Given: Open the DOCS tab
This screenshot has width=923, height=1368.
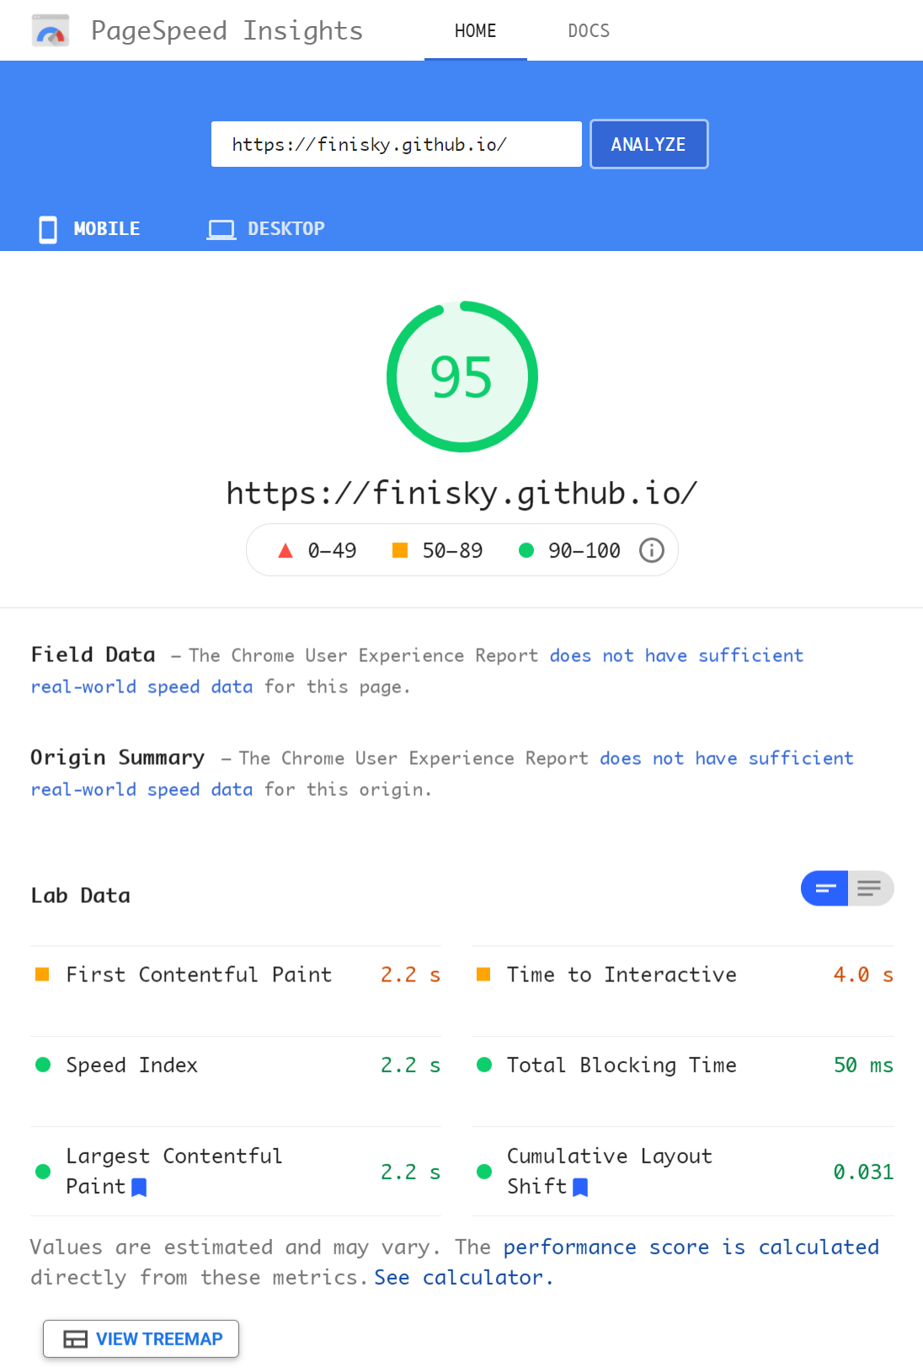Looking at the screenshot, I should (589, 31).
